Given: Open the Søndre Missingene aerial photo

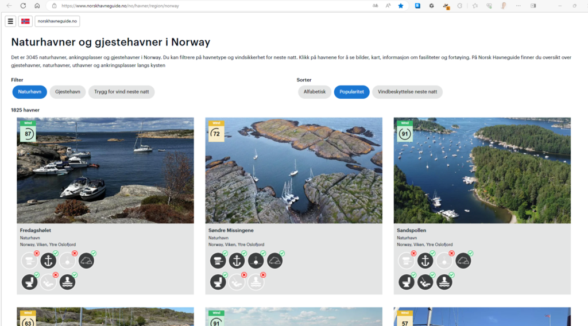Looking at the screenshot, I should coord(293,170).
